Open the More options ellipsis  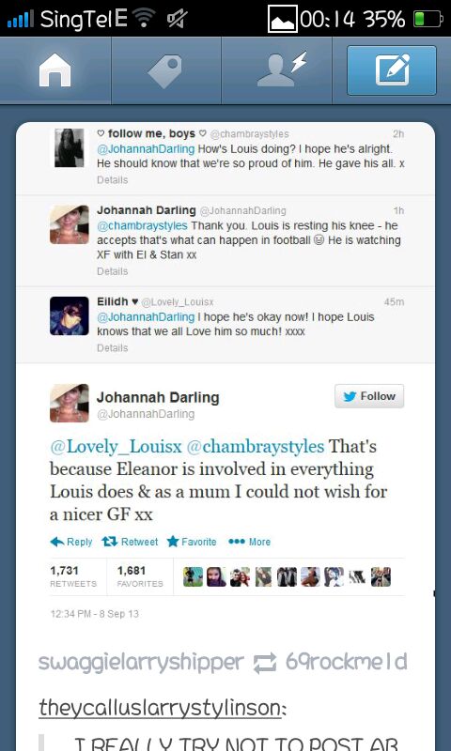[x=237, y=542]
